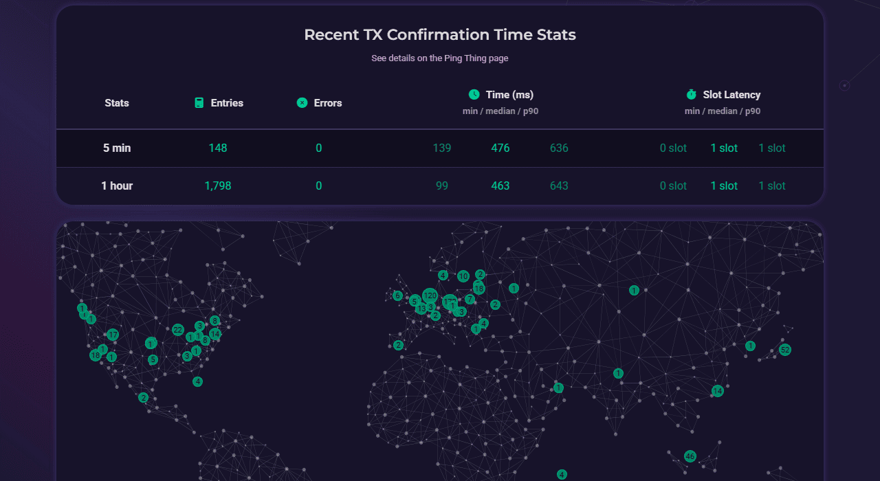880x481 pixels.
Task: Select the 6 marker over Ireland
Action: 397,295
